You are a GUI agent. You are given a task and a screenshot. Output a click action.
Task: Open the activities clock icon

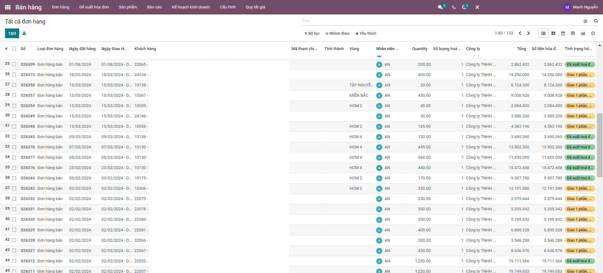point(464,7)
